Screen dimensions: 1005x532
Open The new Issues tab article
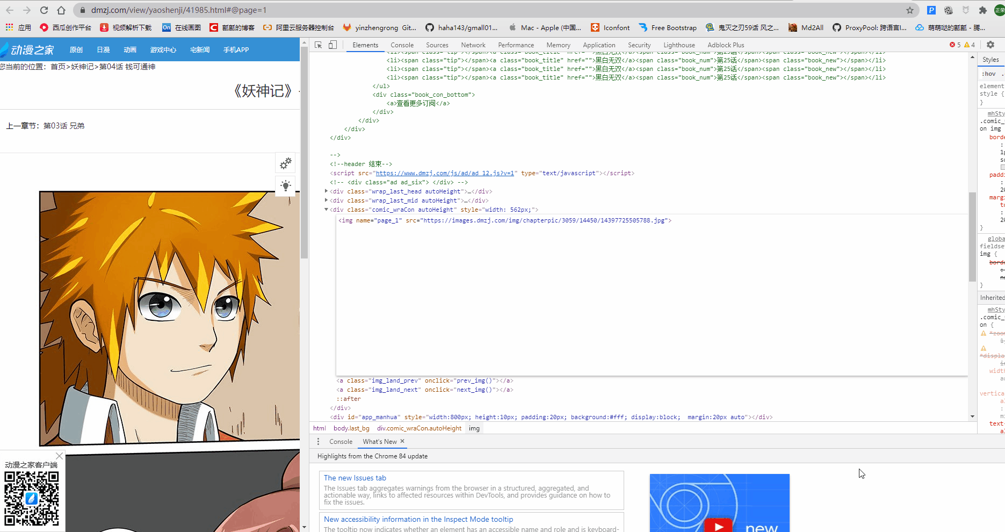355,478
